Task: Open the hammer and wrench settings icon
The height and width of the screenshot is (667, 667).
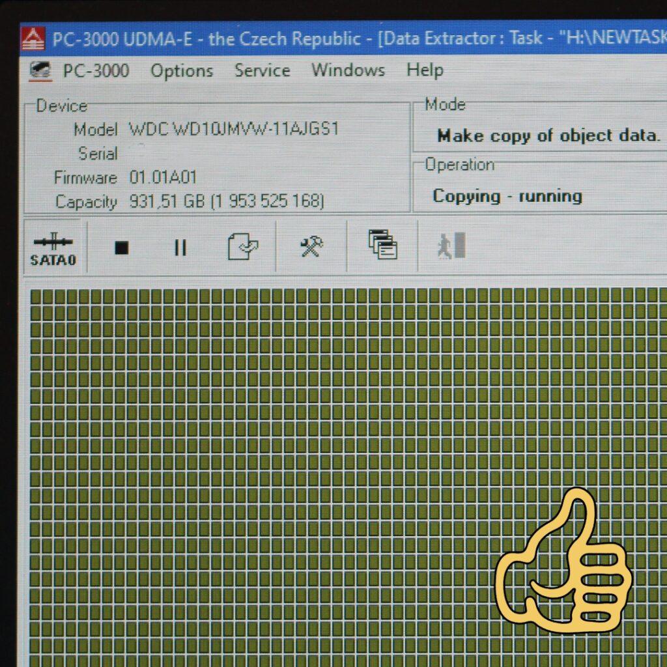Action: coord(311,246)
